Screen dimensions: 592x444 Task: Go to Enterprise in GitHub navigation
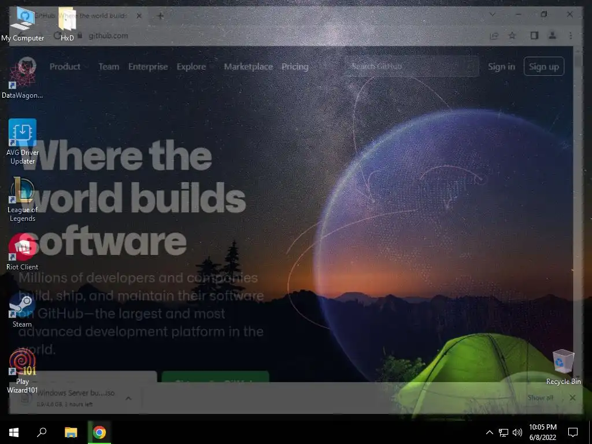tap(148, 66)
